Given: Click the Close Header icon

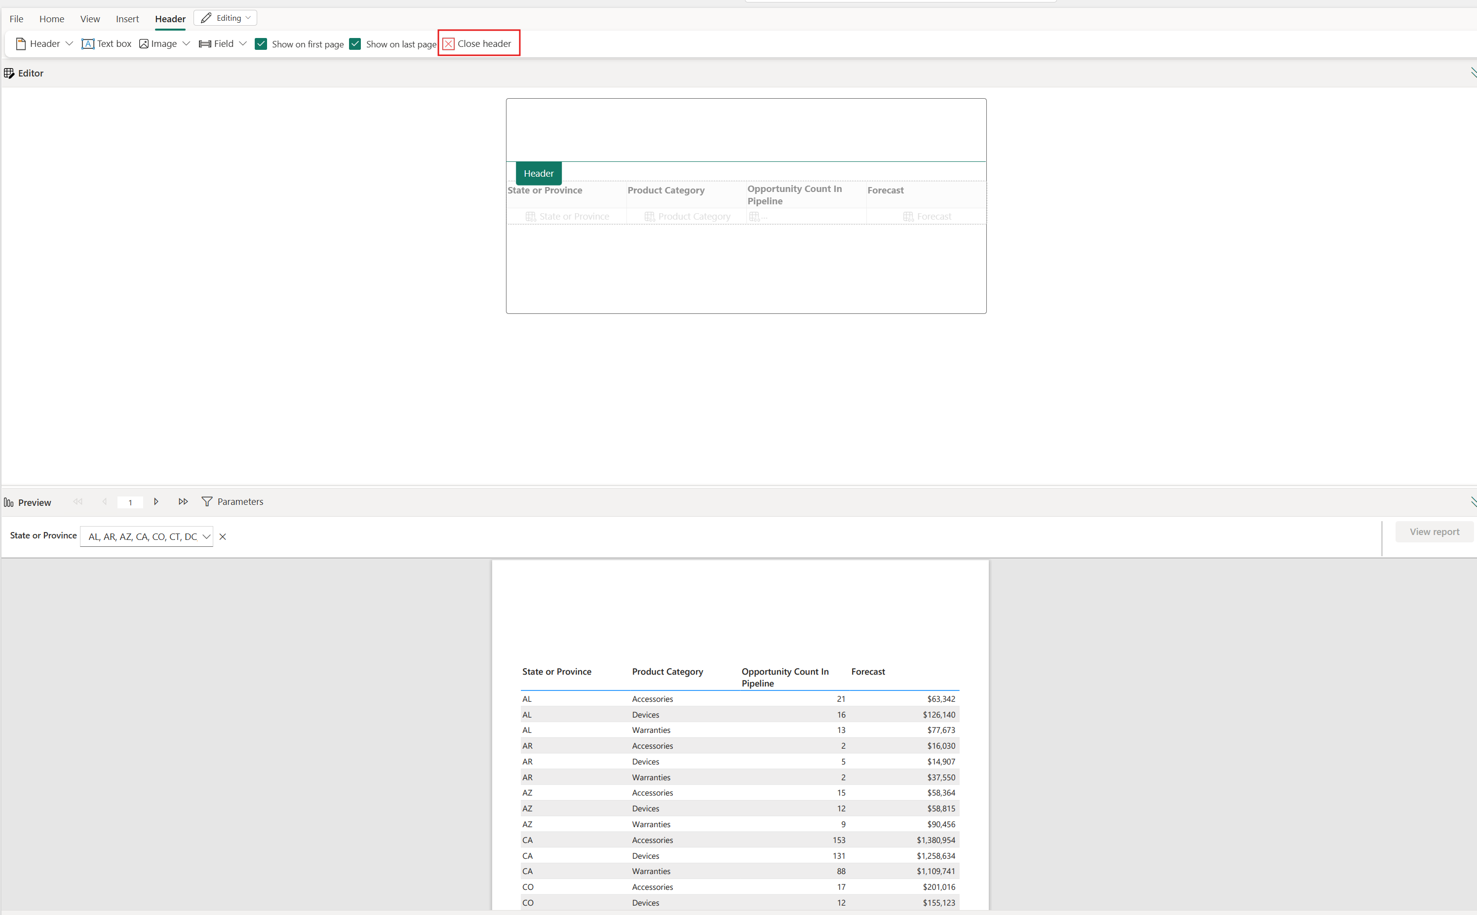Looking at the screenshot, I should click(448, 43).
